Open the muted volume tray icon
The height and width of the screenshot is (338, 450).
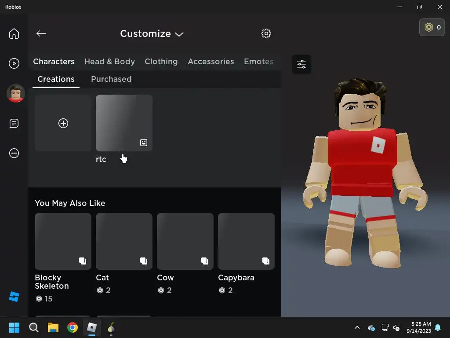coord(396,327)
